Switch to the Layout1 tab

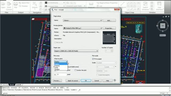[18, 85]
